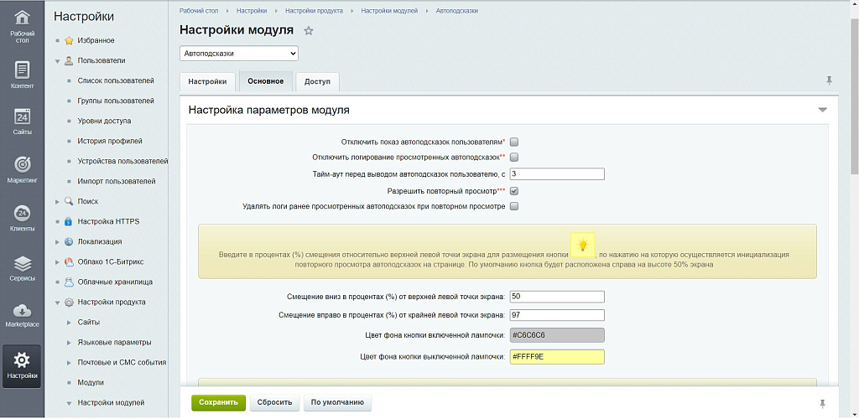859x419 pixels.
Task: Open the Marketplace cloud icon
Action: pos(23,314)
